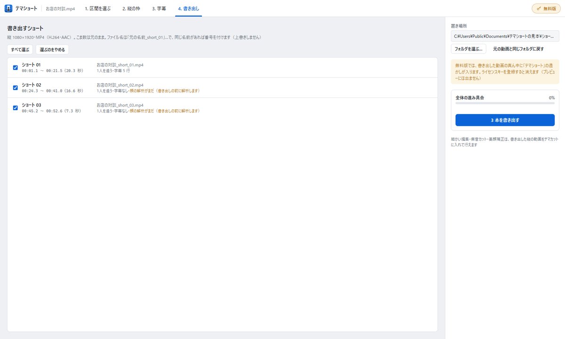Click the 全体の進み具合 progress bar
Screen dimensions: 565x339
(x=505, y=103)
